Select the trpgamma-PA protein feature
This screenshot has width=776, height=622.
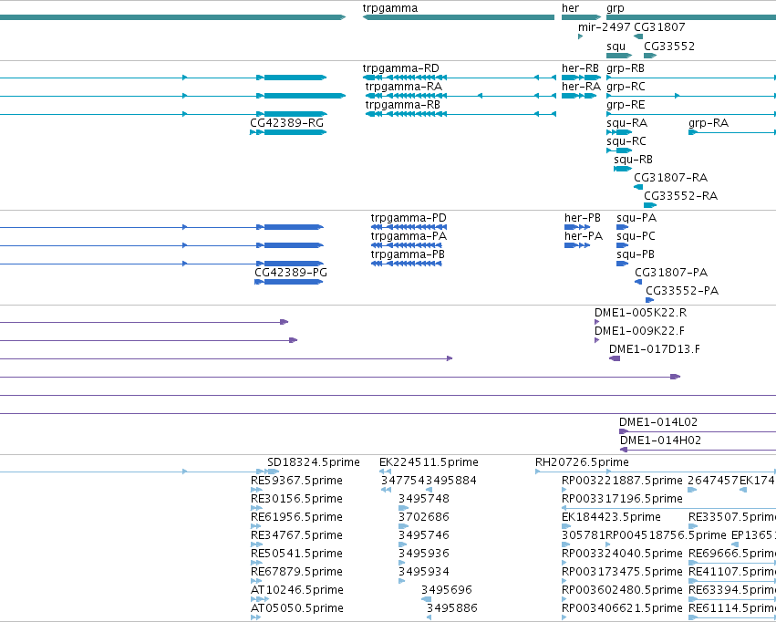click(x=409, y=245)
